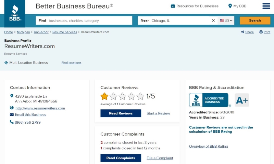274x164 pixels.
Task: Click the orange Search button
Action: coord(255,20)
